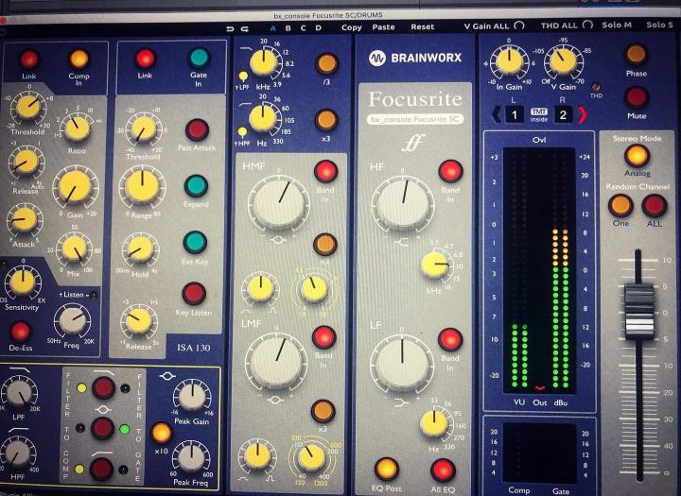This screenshot has height=496, width=681.
Task: Click the sidechain HPF knob
Action: 18,453
